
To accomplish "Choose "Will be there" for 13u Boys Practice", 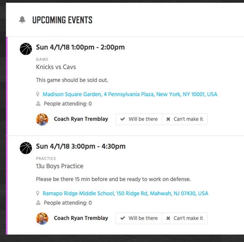I will tap(139, 218).
